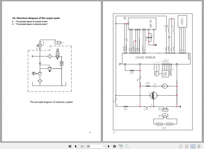Go to the first page
This screenshot has width=204, height=149.
pos(70,146)
